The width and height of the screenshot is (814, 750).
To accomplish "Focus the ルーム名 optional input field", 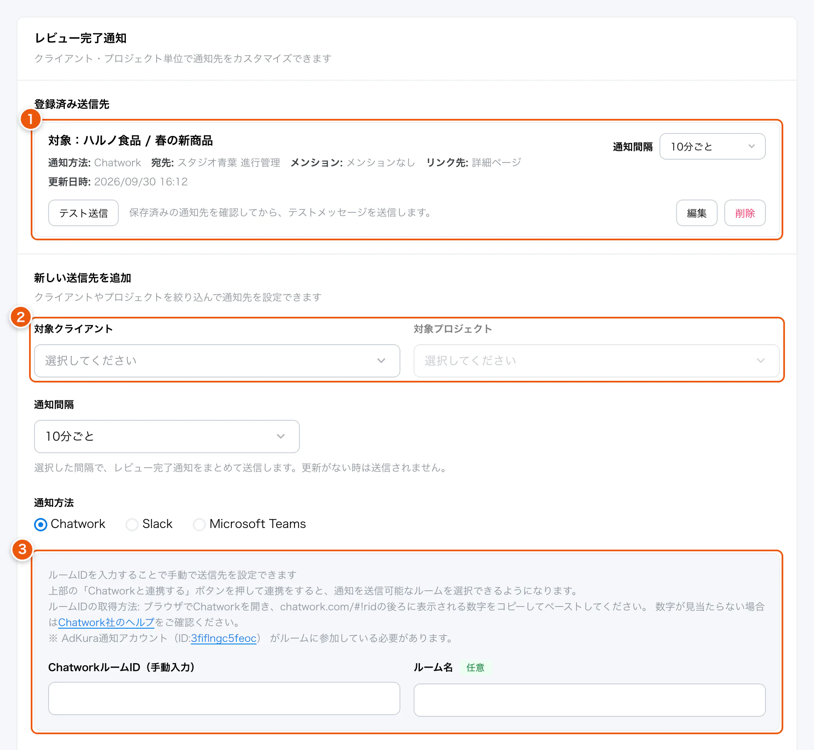I will [590, 700].
